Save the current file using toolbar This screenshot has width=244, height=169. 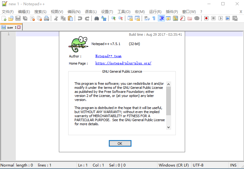[18, 18]
